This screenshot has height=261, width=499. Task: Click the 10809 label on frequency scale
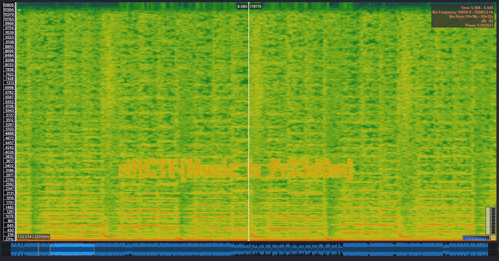[9, 5]
